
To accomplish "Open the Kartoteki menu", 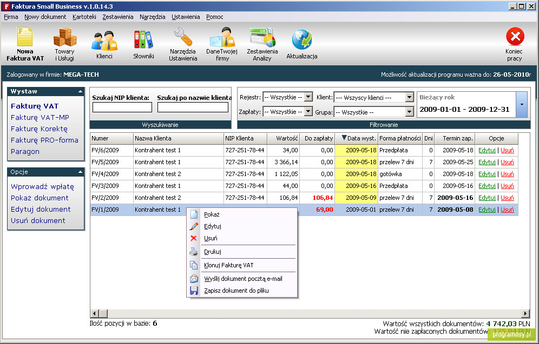I will point(84,17).
